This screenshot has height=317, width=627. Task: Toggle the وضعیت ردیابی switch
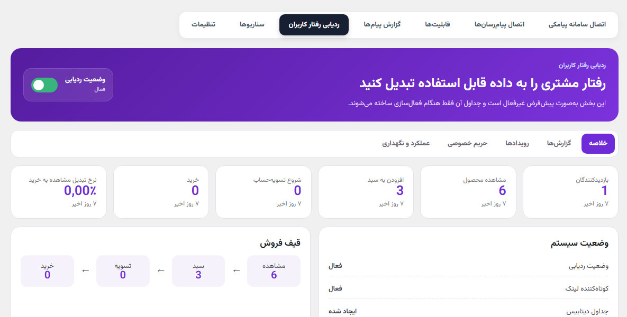[44, 85]
